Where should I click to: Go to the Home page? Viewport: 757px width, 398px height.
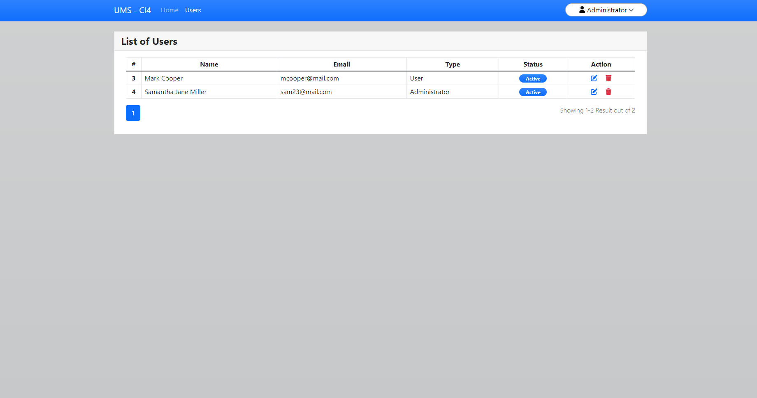pyautogui.click(x=170, y=10)
